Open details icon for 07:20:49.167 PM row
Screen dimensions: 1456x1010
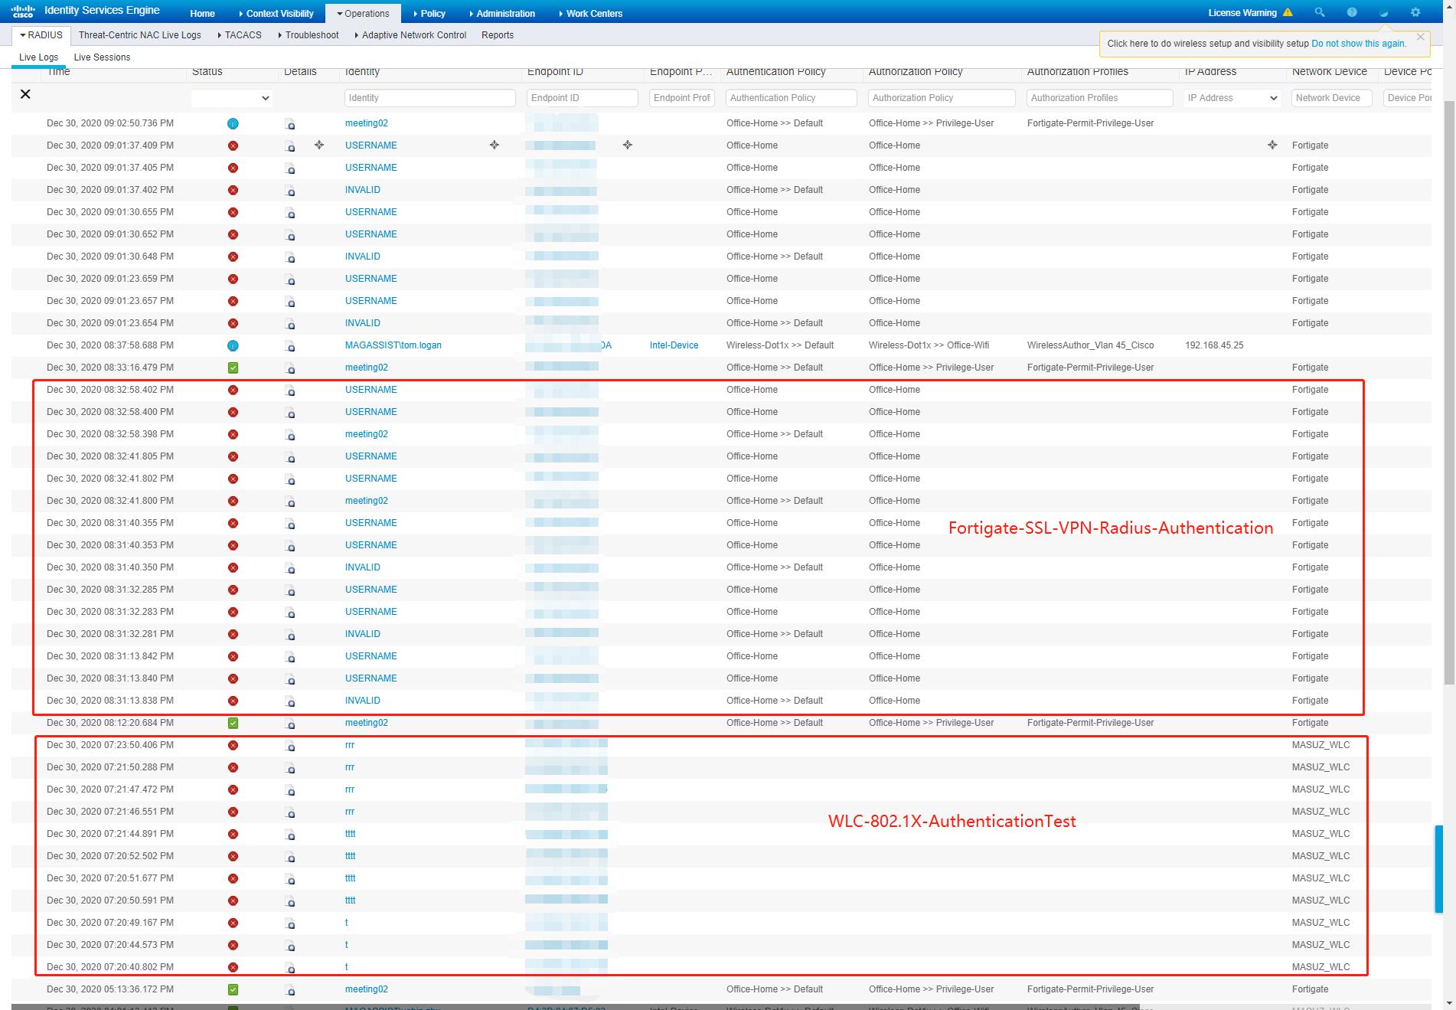click(290, 923)
